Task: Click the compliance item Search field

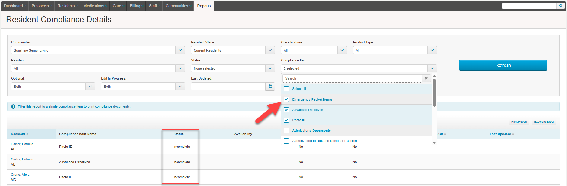Action: tap(352, 78)
